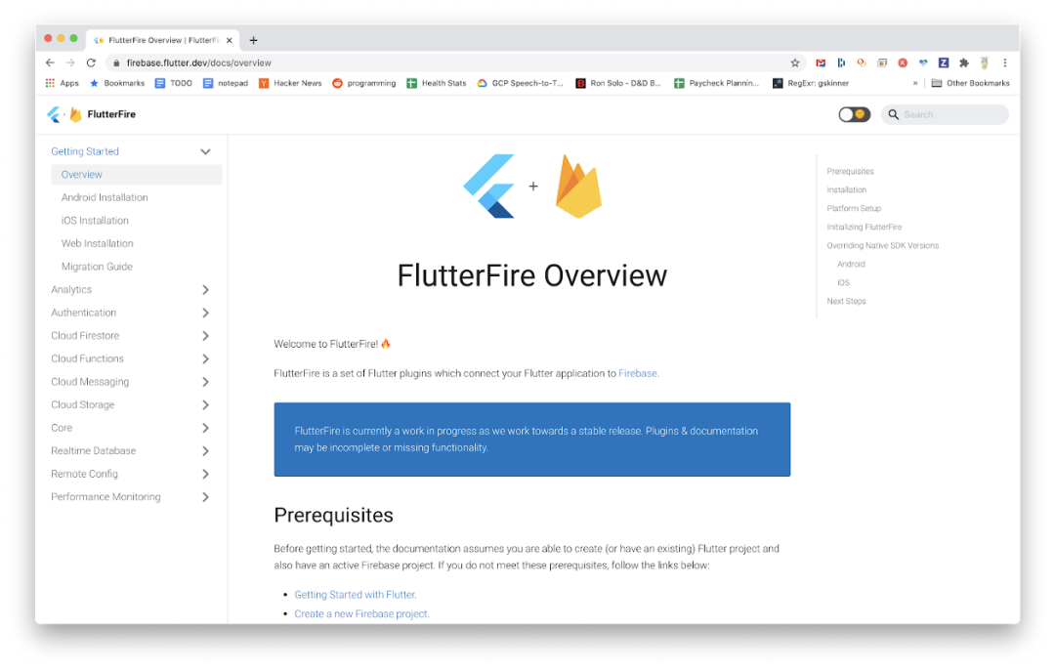Click the site info lock icon
This screenshot has width=1055, height=671.
[116, 63]
